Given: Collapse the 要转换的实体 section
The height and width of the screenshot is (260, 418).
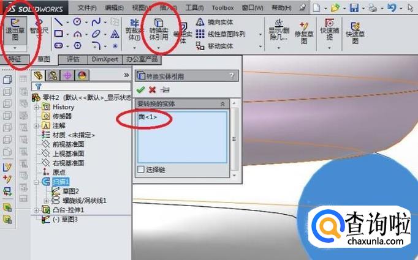Looking at the screenshot, I should [x=222, y=104].
